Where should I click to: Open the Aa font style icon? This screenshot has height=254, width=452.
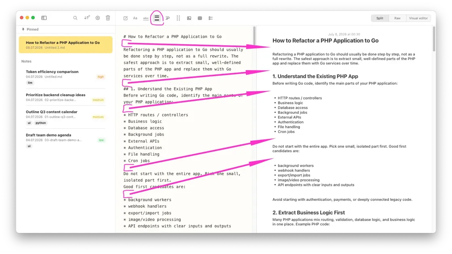point(135,18)
